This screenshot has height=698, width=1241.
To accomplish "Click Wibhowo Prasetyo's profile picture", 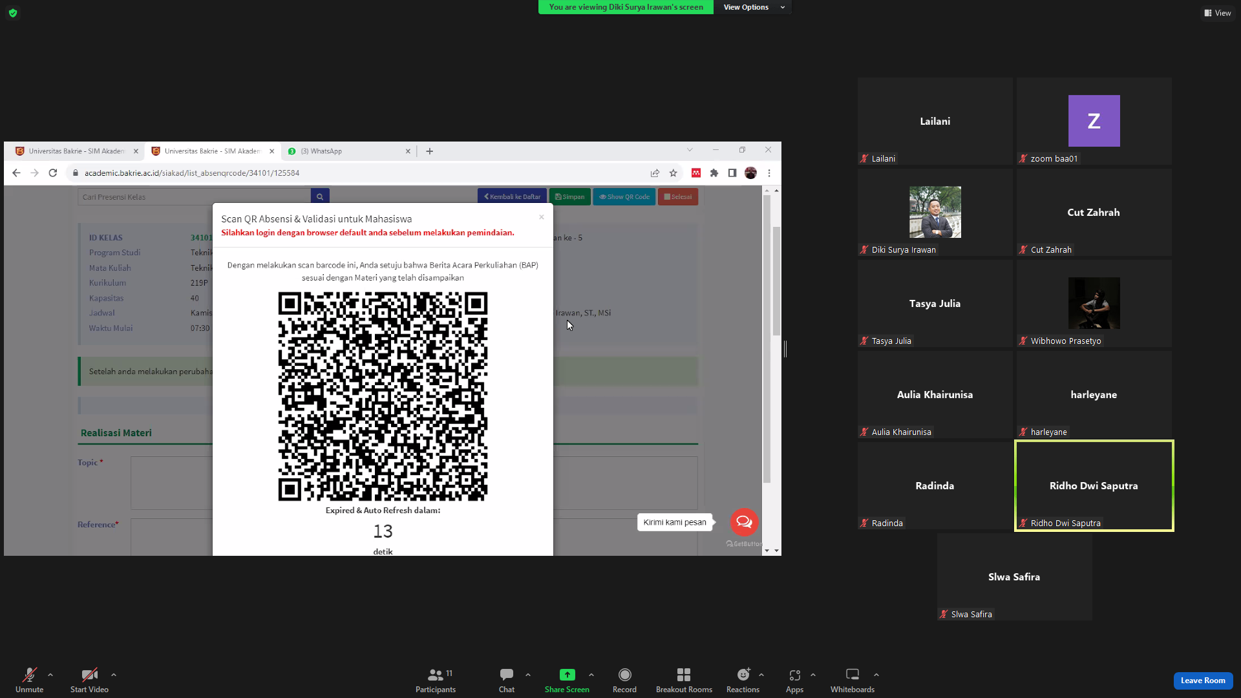I will [1094, 303].
